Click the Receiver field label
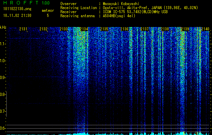212x135 pixels. coord(68,12)
